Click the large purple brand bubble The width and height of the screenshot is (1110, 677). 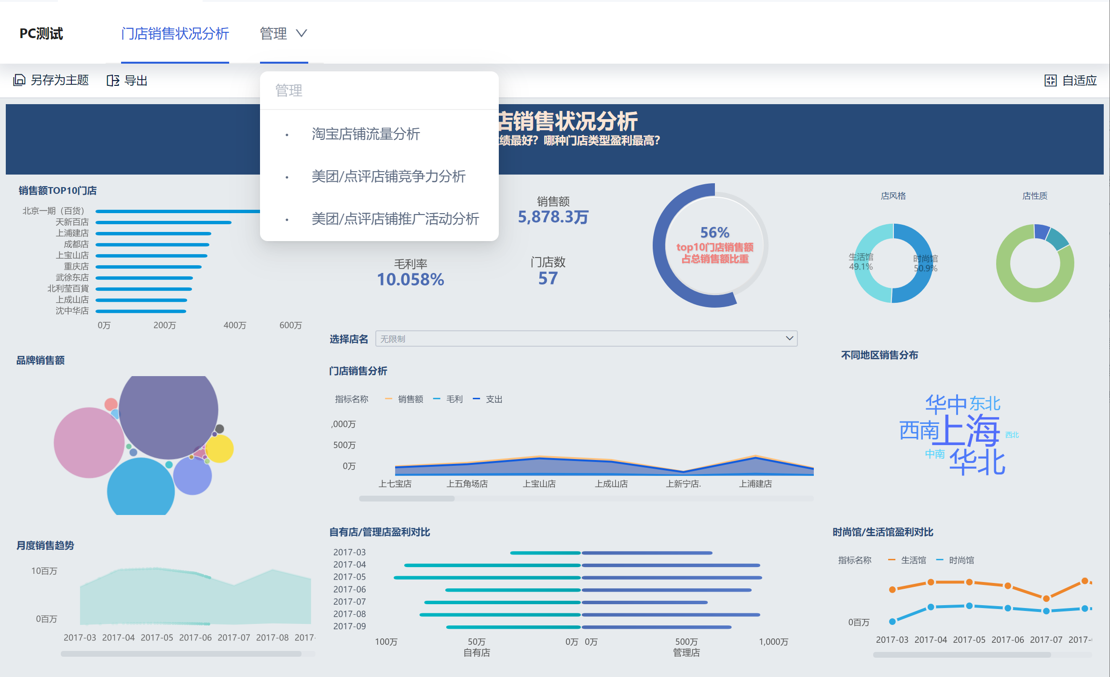(168, 412)
